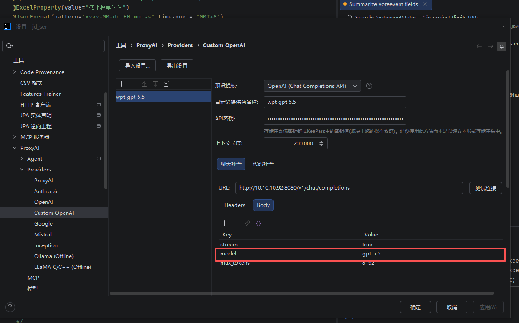Close the Summarize voteevent fields tab
This screenshot has height=323, width=519.
tap(425, 4)
